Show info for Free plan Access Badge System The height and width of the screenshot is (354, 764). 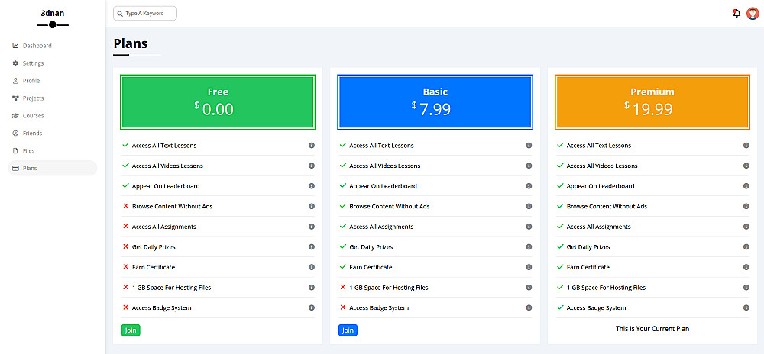click(312, 307)
